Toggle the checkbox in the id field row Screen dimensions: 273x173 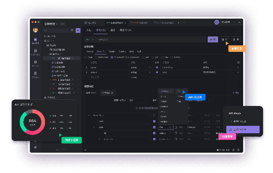pyautogui.click(x=154, y=133)
